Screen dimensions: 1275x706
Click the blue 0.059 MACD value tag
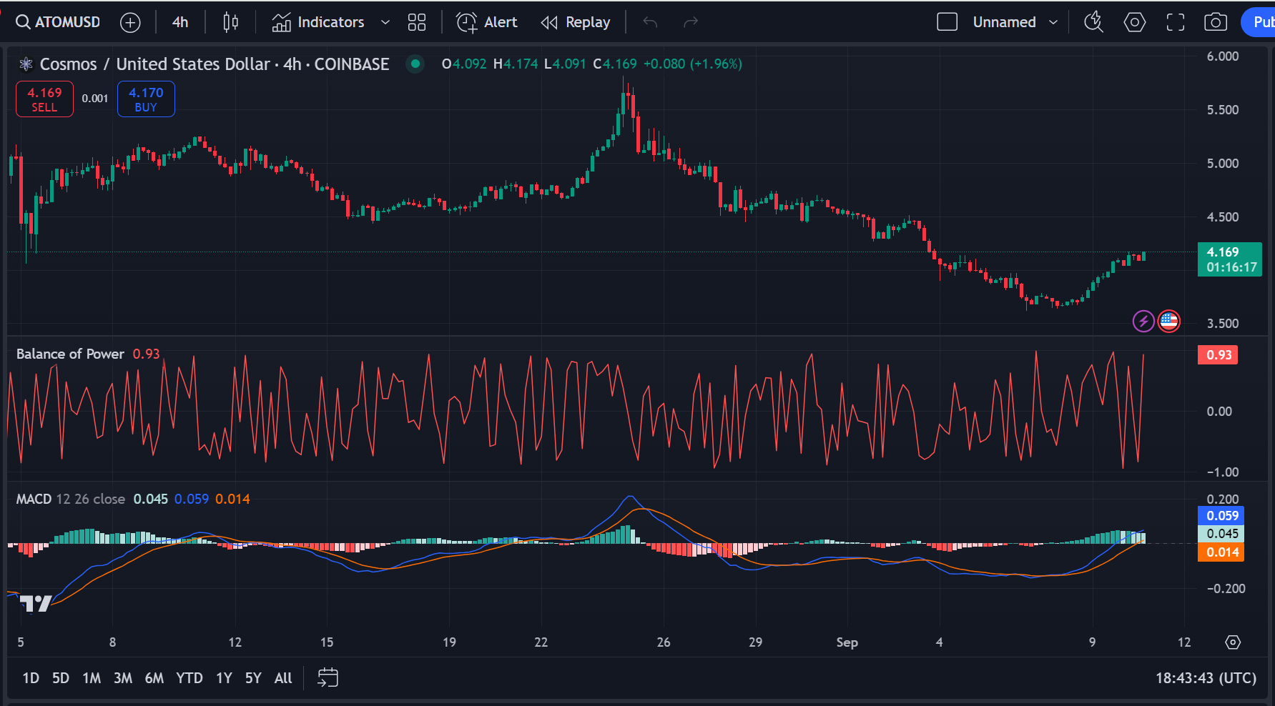pos(1221,516)
